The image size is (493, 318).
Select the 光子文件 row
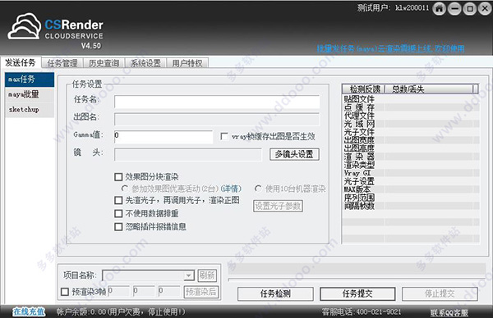411,132
